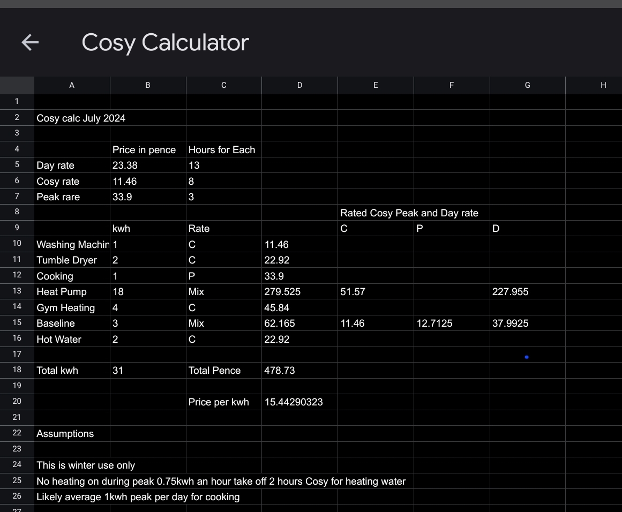Select the 'Baseline' label cell
The width and height of the screenshot is (622, 512).
72,323
